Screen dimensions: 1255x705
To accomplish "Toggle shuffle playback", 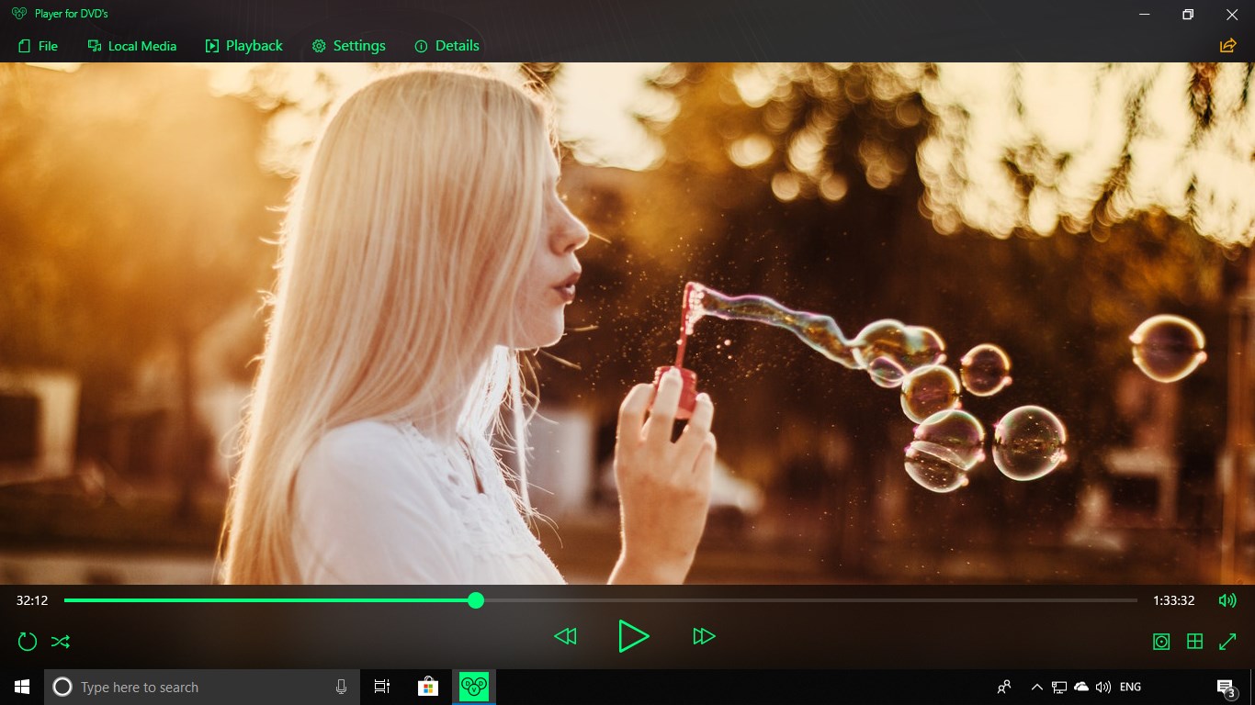I will coord(61,641).
